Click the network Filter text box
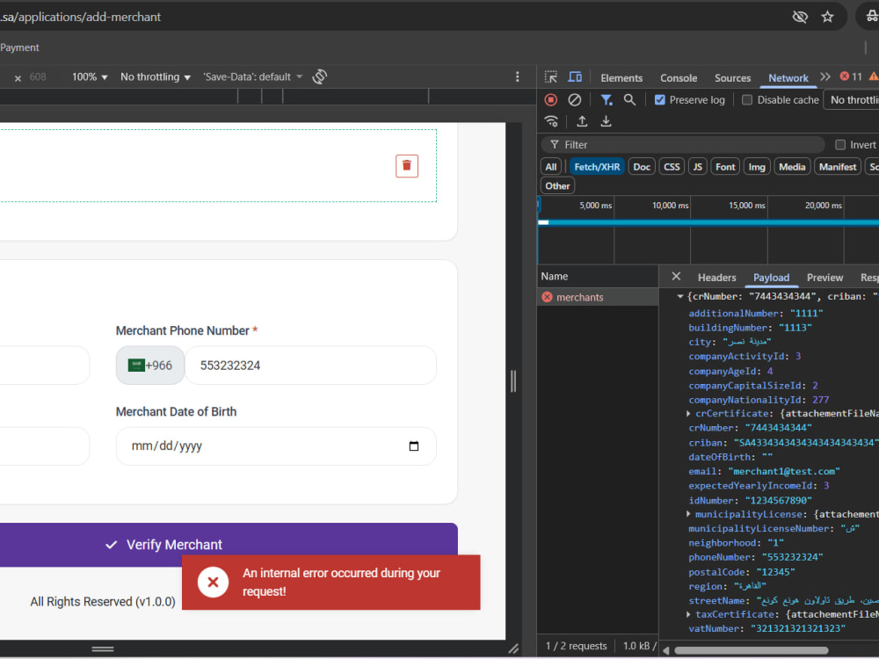The height and width of the screenshot is (659, 879). (683, 145)
